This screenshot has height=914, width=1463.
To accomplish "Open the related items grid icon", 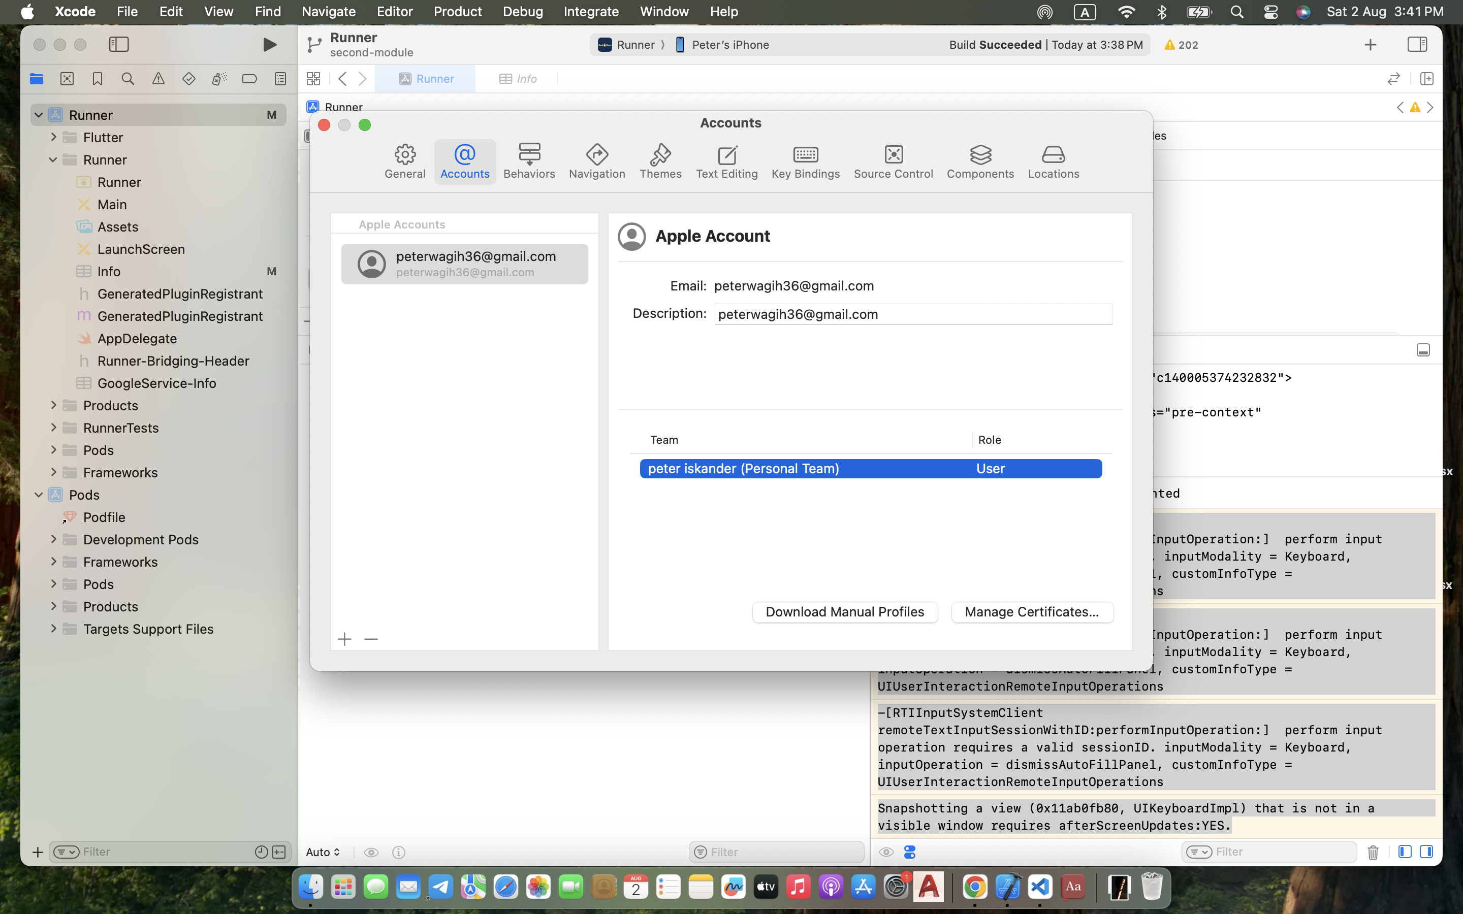I will [x=313, y=79].
